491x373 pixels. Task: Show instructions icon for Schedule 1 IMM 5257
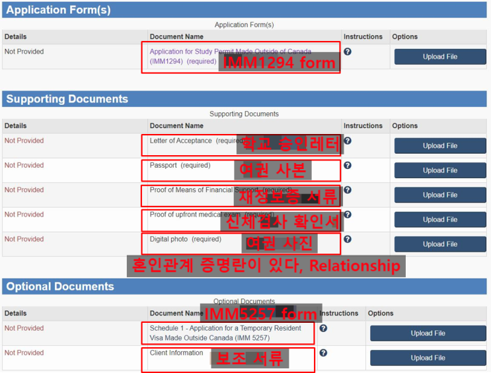(x=323, y=328)
